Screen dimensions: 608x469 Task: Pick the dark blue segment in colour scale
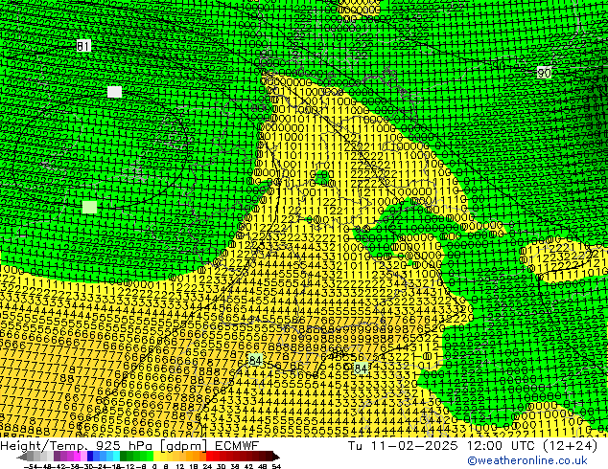tap(90, 457)
